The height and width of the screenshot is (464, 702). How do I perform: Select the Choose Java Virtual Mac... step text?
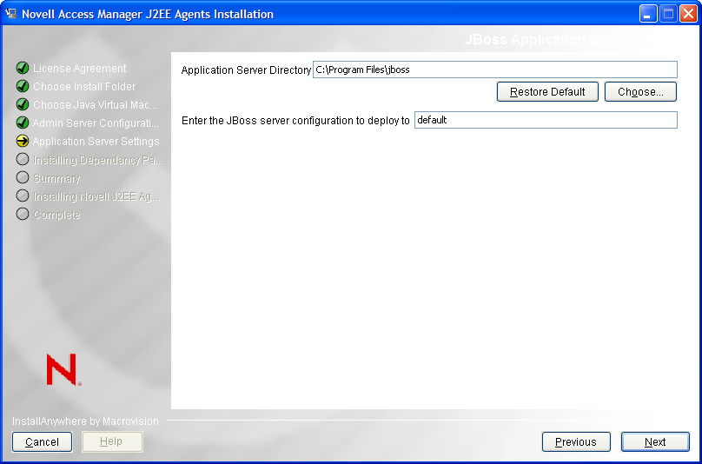pyautogui.click(x=96, y=105)
